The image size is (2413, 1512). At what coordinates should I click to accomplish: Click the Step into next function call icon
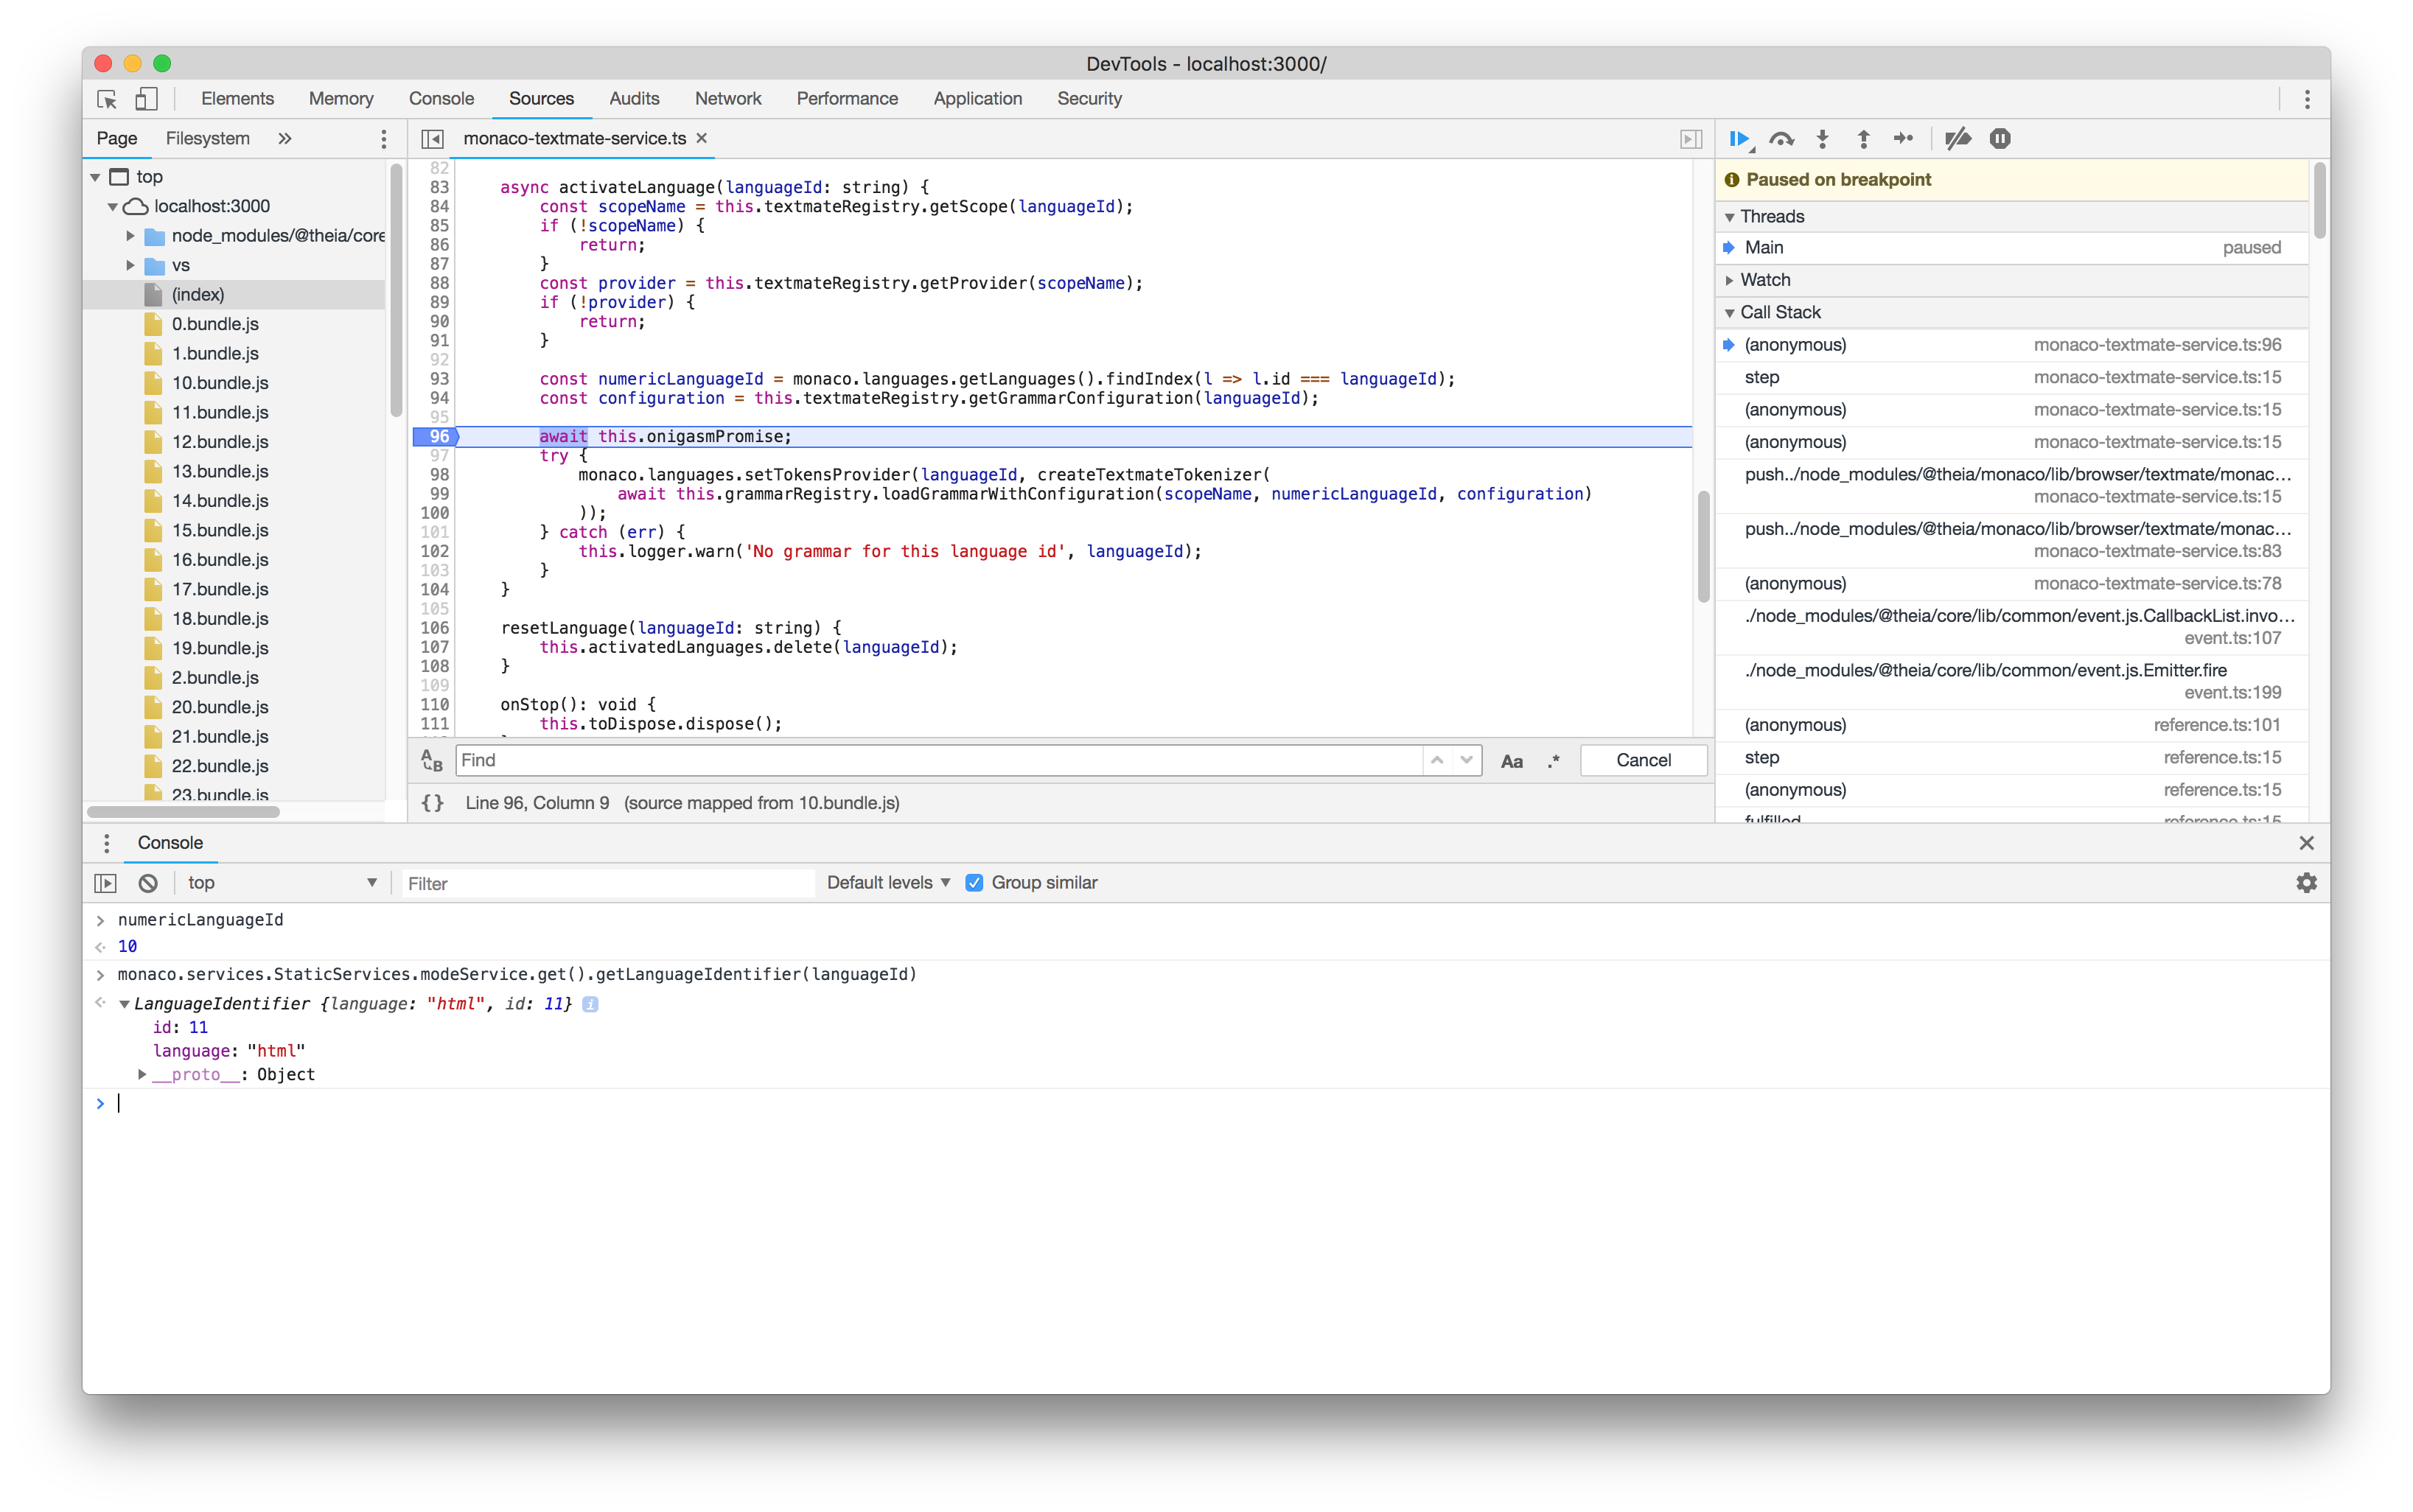click(1823, 139)
